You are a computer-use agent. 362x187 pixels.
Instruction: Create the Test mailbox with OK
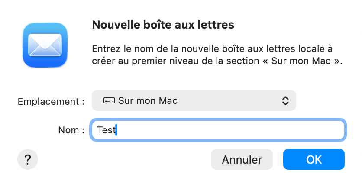pos(314,159)
